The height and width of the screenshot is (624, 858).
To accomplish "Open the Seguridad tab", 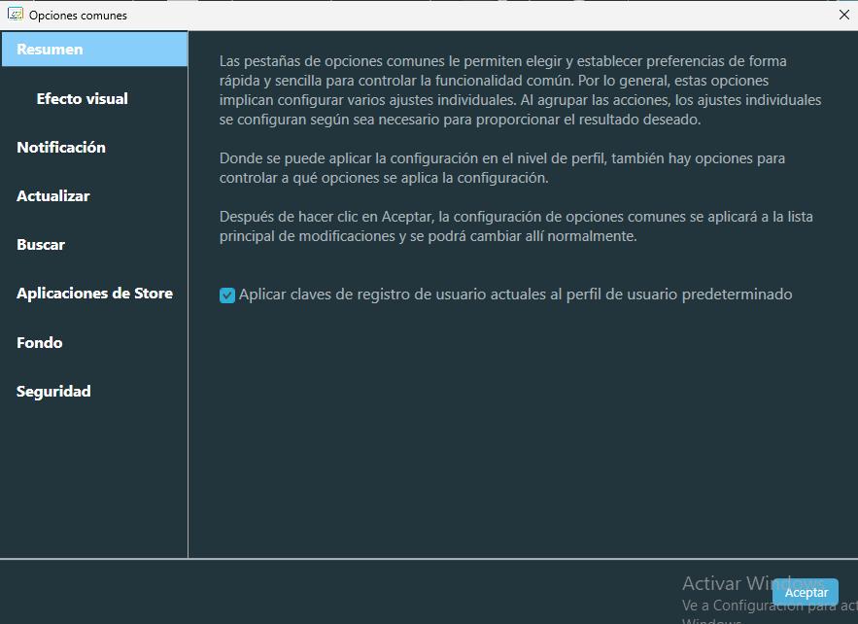I will click(53, 392).
